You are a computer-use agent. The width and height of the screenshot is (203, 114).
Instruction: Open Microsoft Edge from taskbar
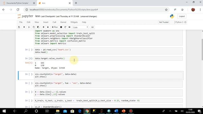[80, 111]
